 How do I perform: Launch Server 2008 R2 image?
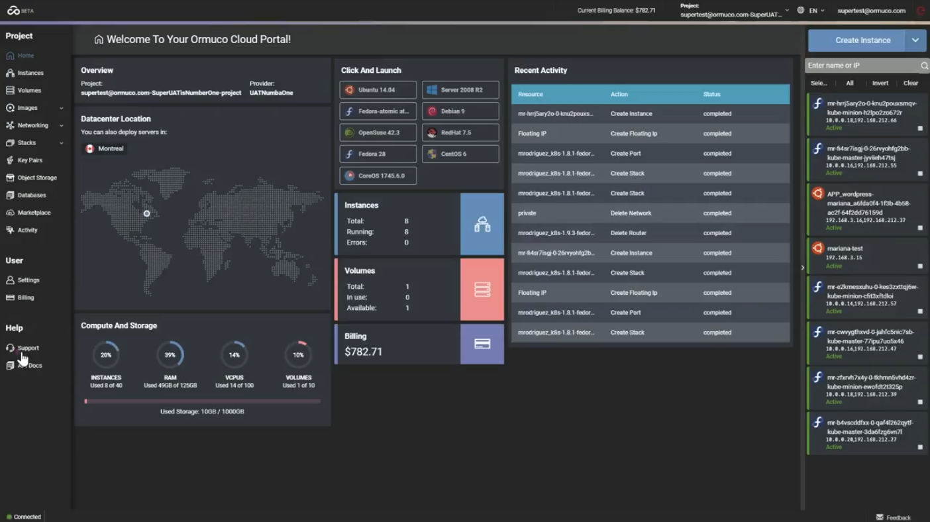click(460, 90)
